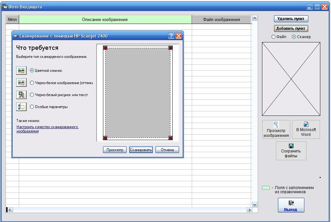Cancel scanning with the Отмена button
This screenshot has width=331, height=222.
tap(167, 150)
